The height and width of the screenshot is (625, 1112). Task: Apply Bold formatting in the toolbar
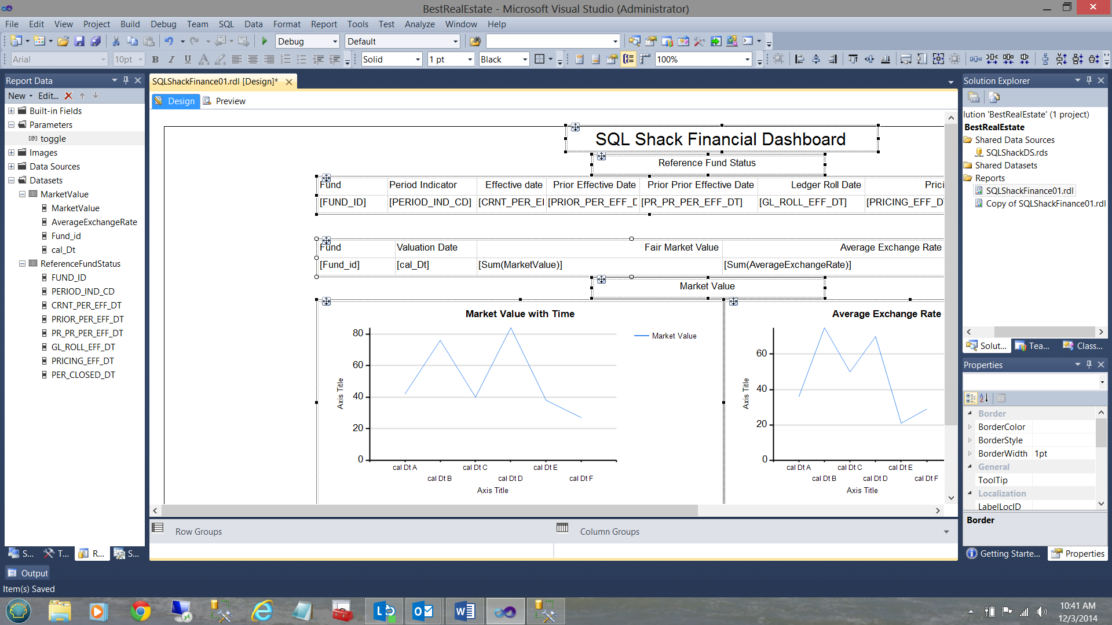155,59
